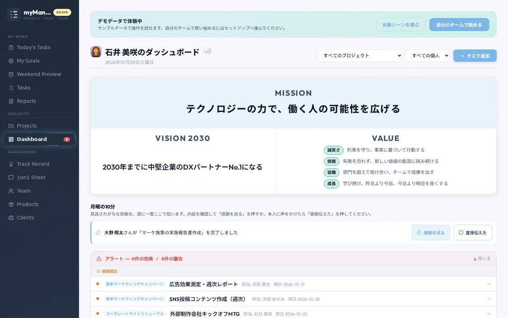Open the すべての個人 dropdown

(428, 56)
